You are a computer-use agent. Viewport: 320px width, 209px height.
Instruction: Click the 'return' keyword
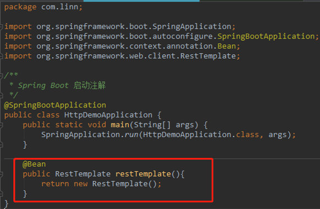(x=55, y=184)
